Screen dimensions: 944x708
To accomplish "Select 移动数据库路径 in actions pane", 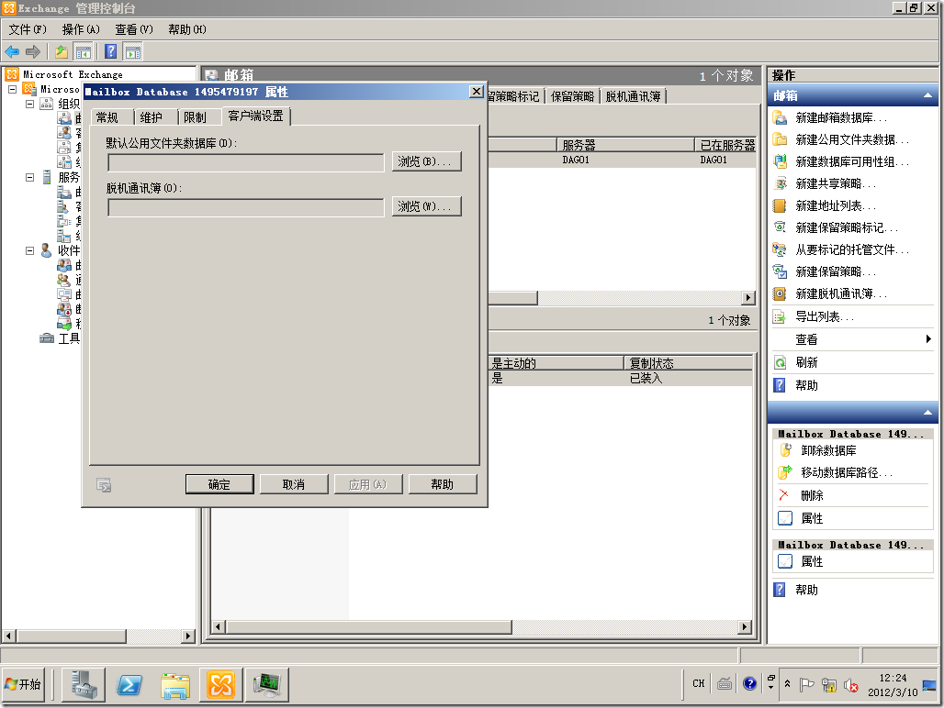I will 846,472.
